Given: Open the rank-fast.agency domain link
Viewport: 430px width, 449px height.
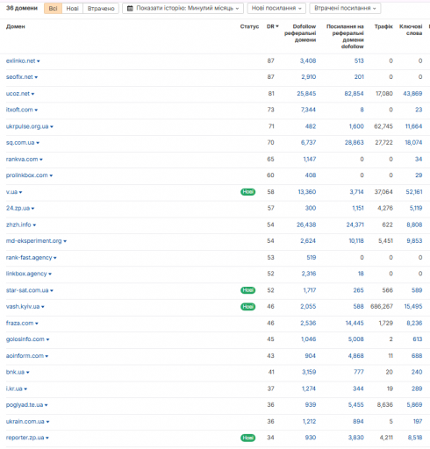Looking at the screenshot, I should tap(29, 258).
